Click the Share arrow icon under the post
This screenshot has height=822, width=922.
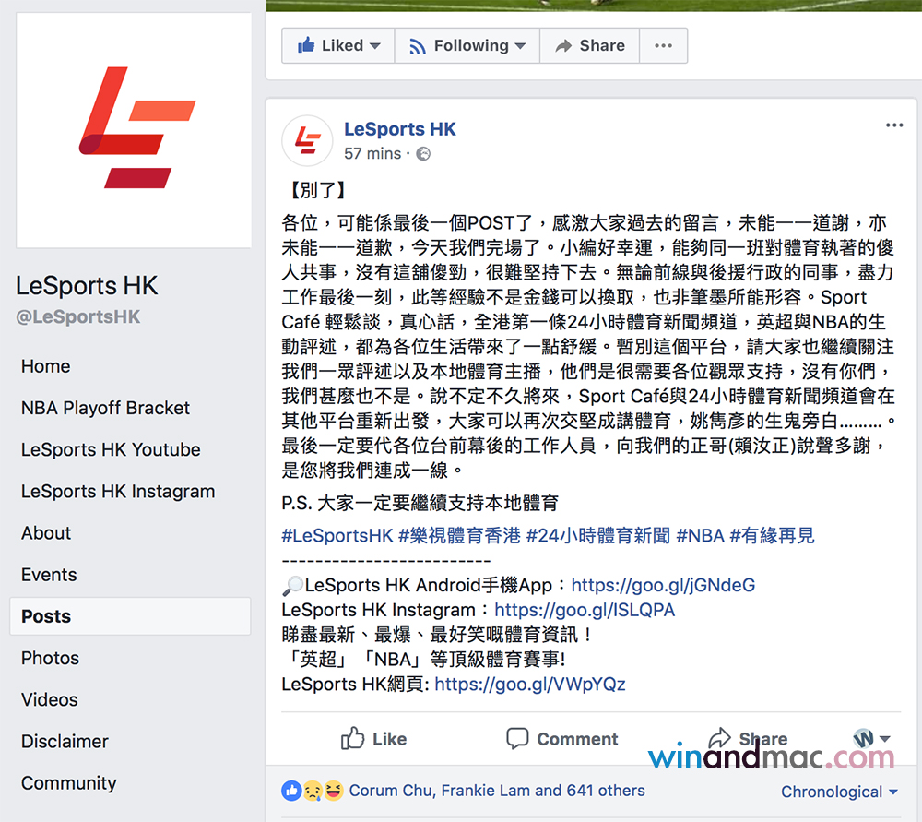pyautogui.click(x=719, y=737)
